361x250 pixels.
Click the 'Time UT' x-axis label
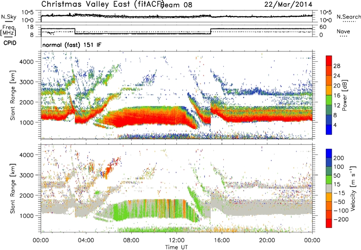[176, 247]
